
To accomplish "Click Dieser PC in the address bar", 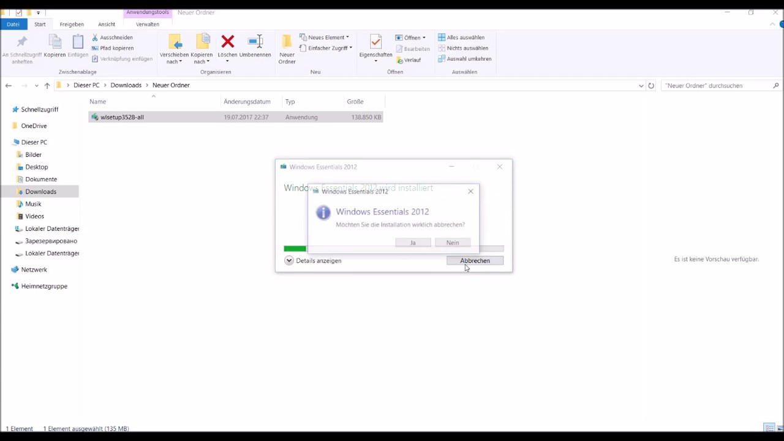I will pyautogui.click(x=86, y=85).
